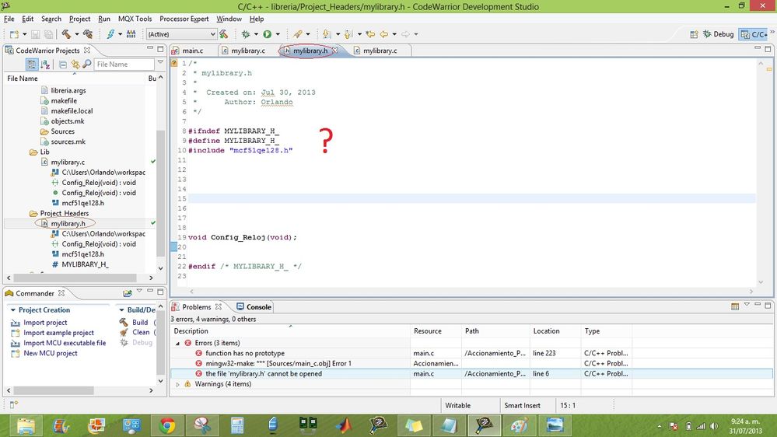The height and width of the screenshot is (437, 777).
Task: Click the Collapse All icon in projects panel
Action: [x=63, y=65]
